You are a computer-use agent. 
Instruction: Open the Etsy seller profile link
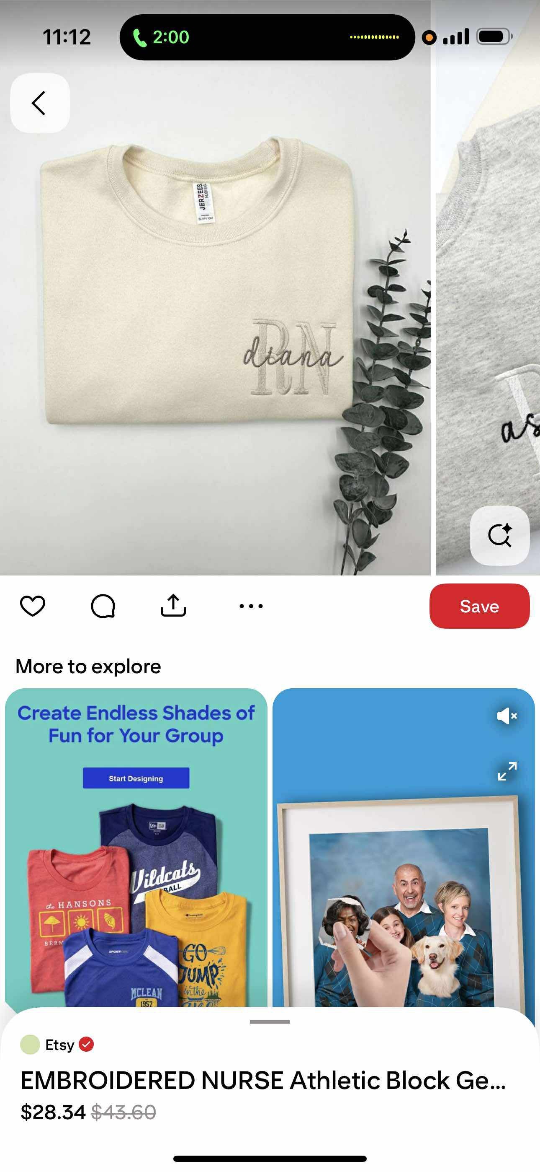coord(59,1045)
